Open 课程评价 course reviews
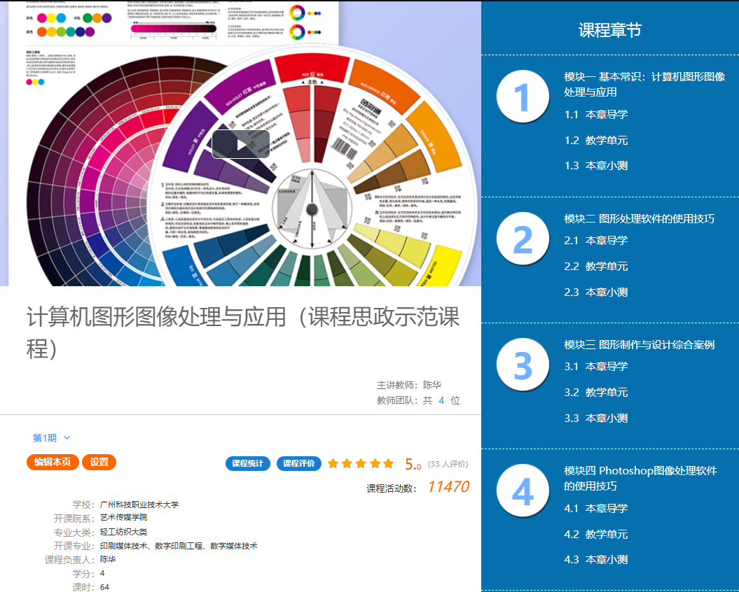 pos(299,463)
